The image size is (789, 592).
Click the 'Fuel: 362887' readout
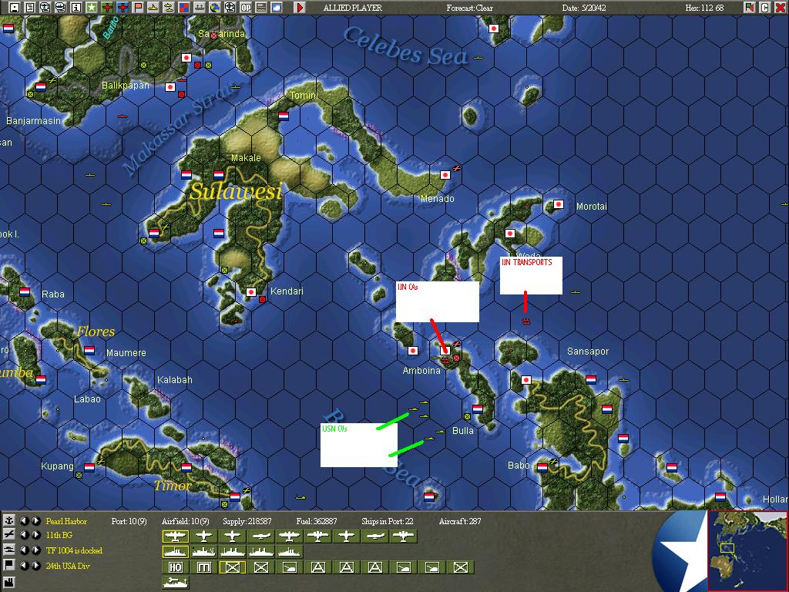(x=317, y=521)
